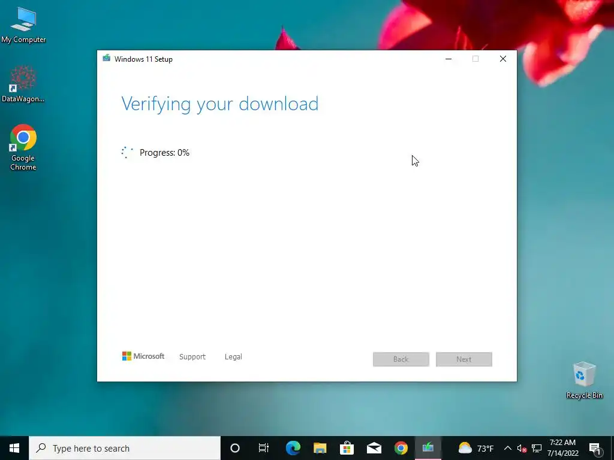Select the DataWagon desktop shortcut
This screenshot has width=614, height=460.
tap(23, 84)
